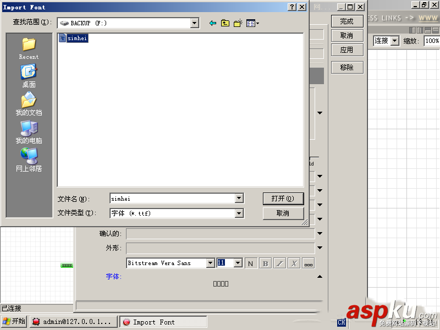This screenshot has width=440, height=330.
Task: Click the 移除 button
Action: (x=347, y=67)
